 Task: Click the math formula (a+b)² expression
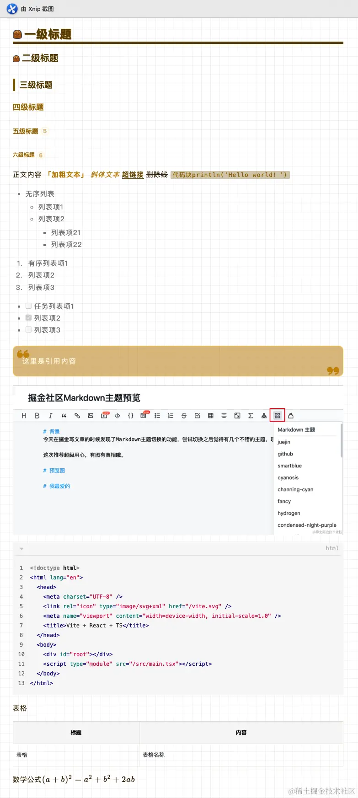click(x=89, y=779)
